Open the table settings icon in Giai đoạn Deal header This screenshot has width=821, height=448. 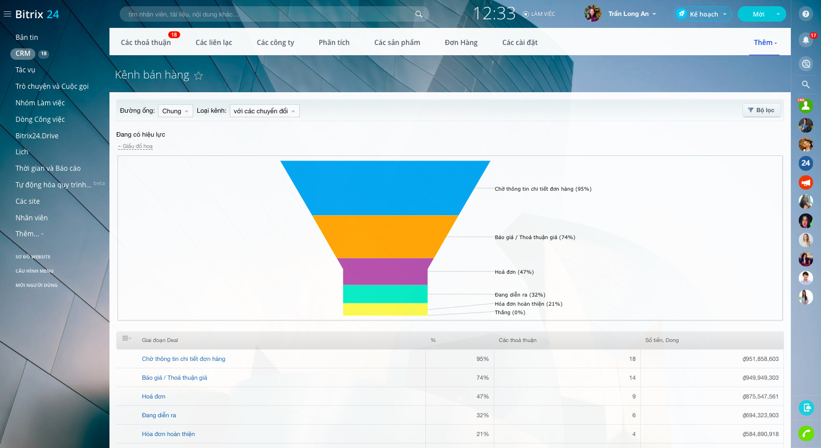126,339
